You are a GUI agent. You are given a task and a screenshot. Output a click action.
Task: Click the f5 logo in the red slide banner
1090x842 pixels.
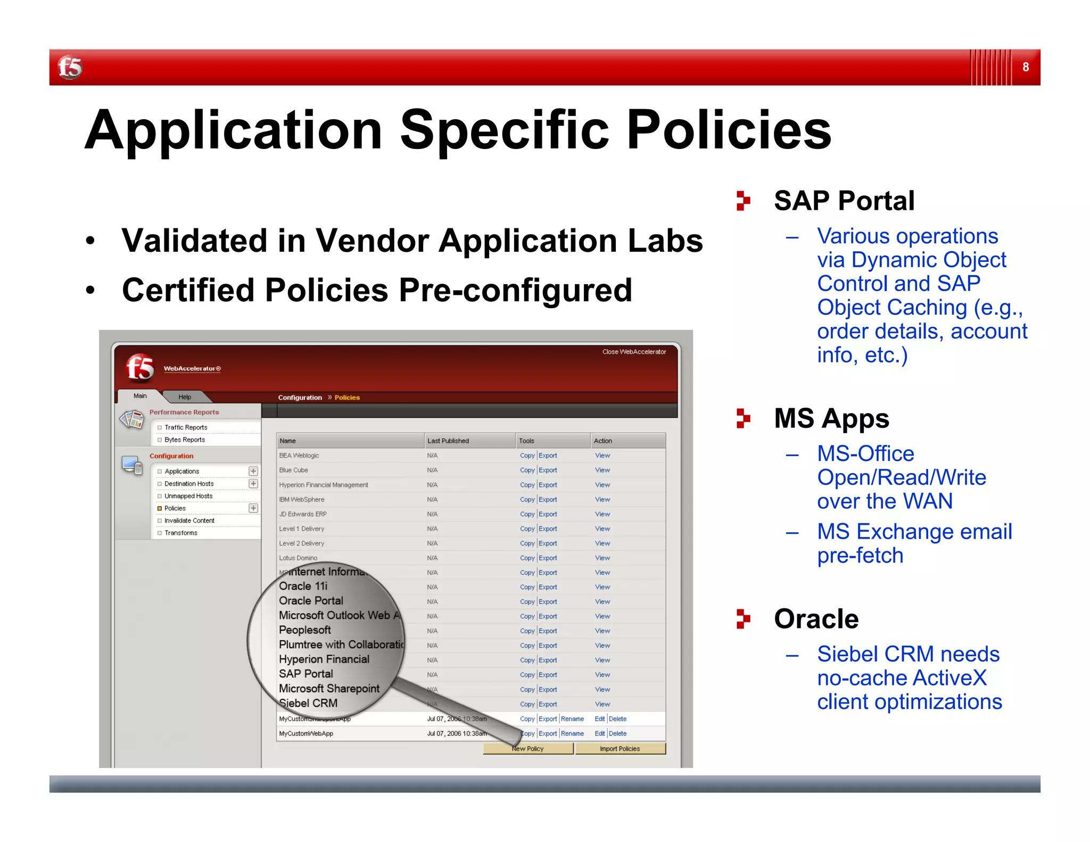[x=70, y=68]
